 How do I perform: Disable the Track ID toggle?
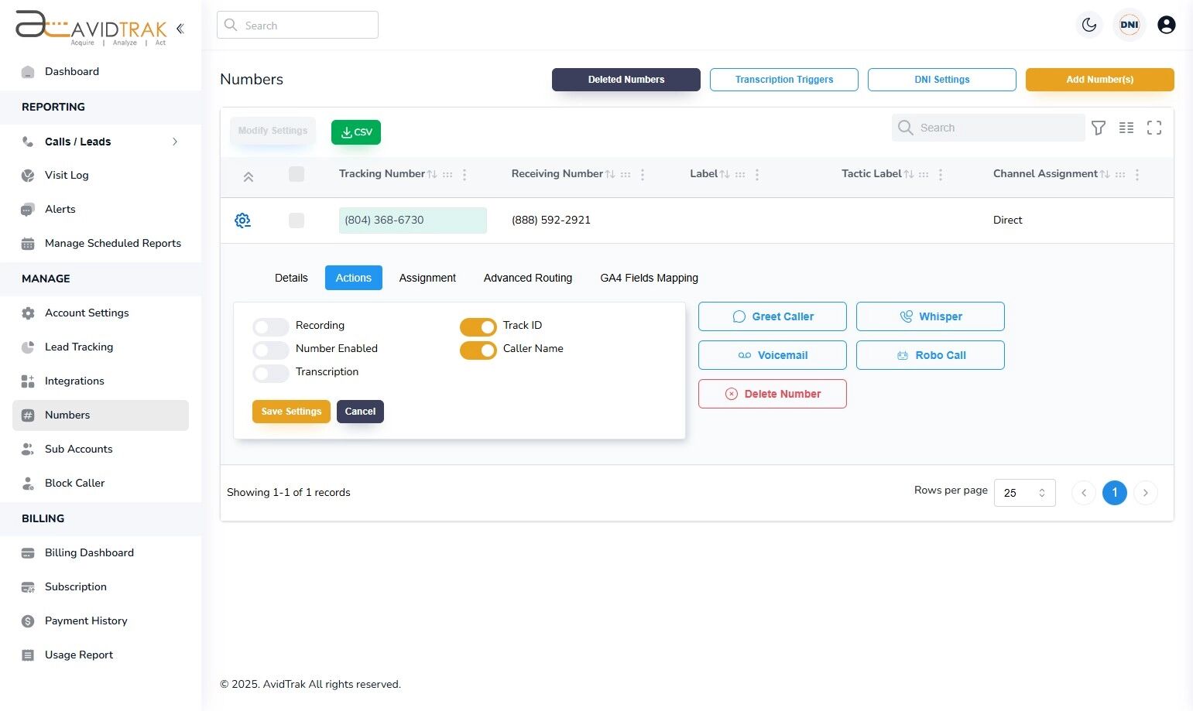pos(478,326)
